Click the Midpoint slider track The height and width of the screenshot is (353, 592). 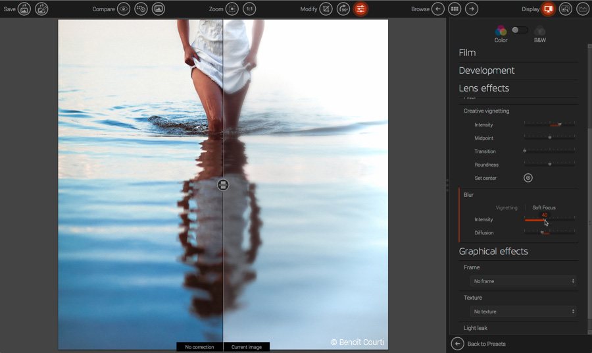tap(550, 138)
